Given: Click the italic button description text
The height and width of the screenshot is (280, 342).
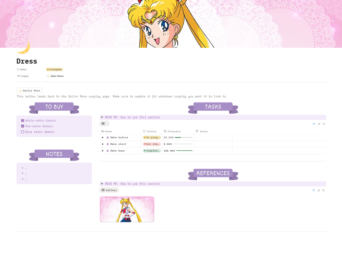Looking at the screenshot, I should click(x=122, y=96).
